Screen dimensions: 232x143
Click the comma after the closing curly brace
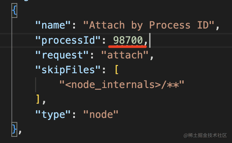tap(20, 132)
